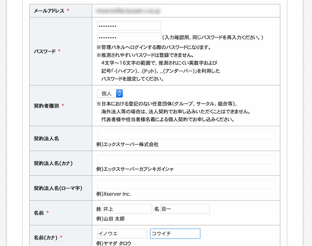Focus the first password input field
This screenshot has width=312, height=246.
pos(129,26)
